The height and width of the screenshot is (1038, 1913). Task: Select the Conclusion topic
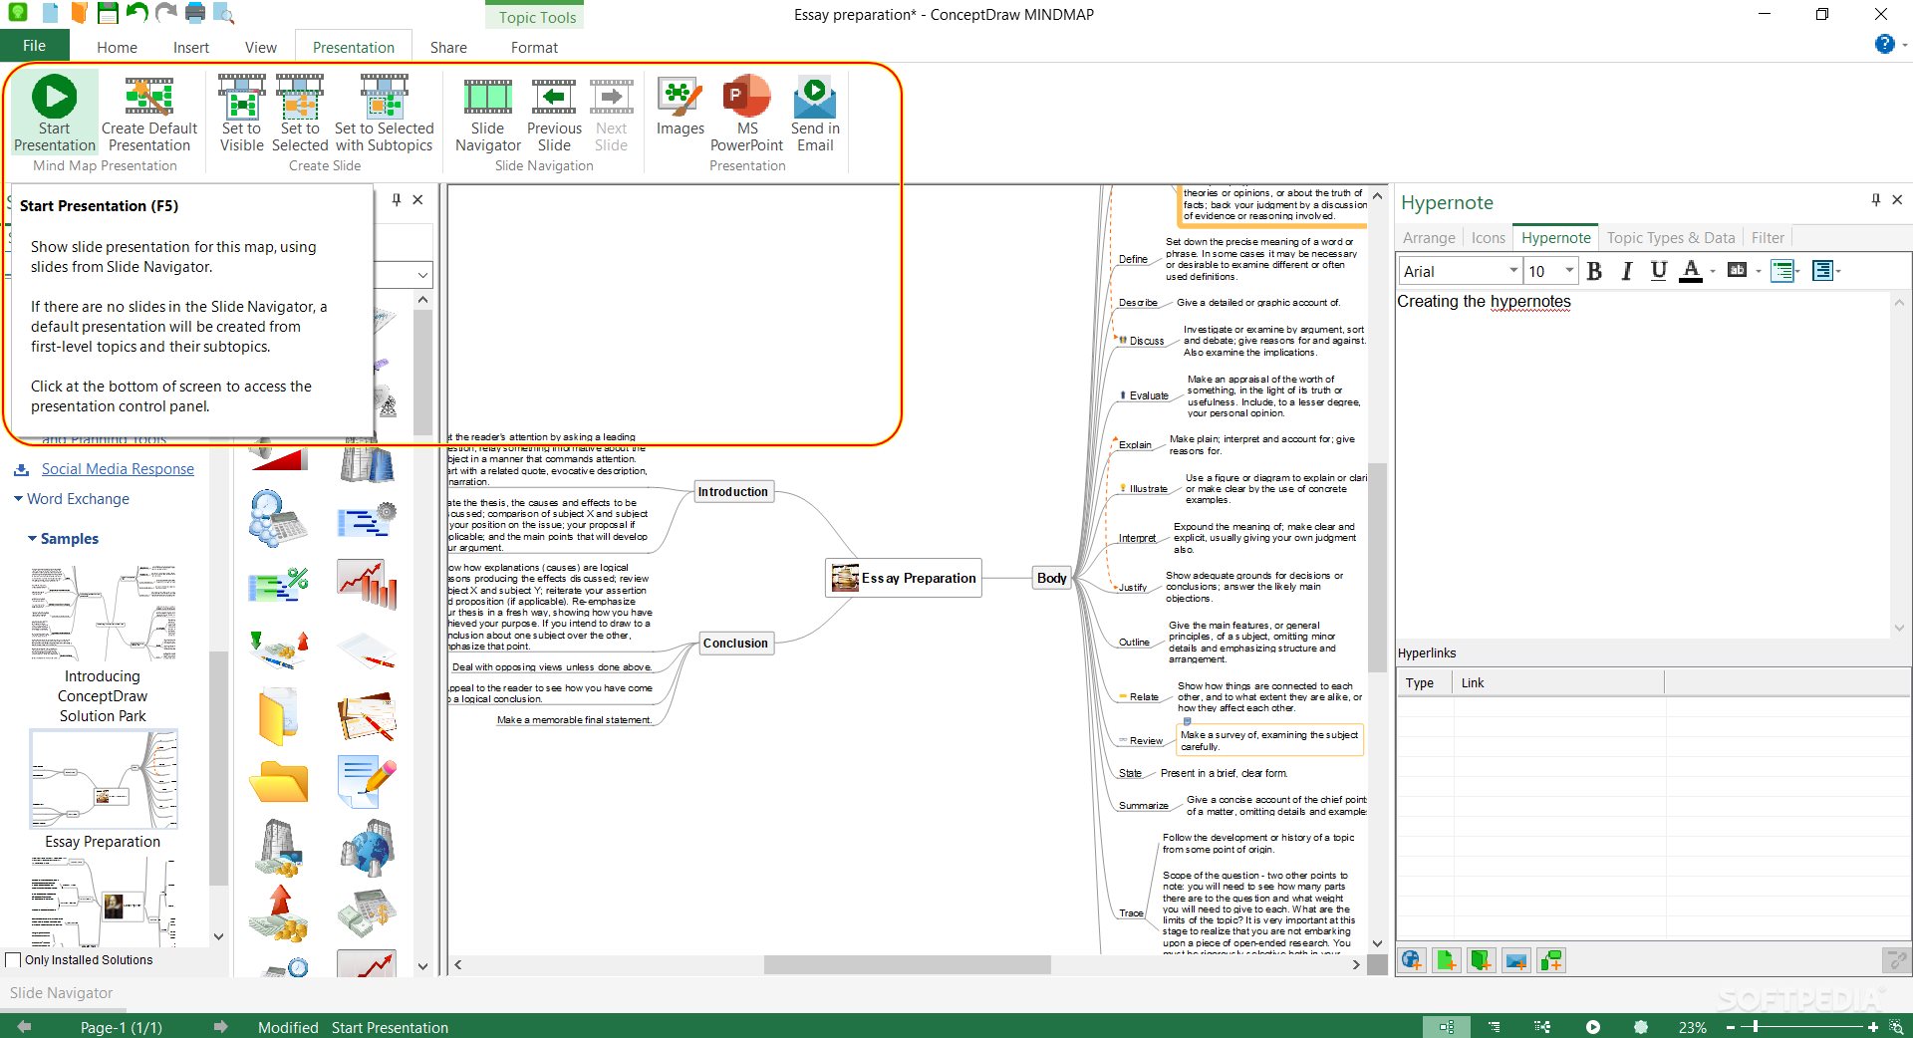(x=735, y=643)
